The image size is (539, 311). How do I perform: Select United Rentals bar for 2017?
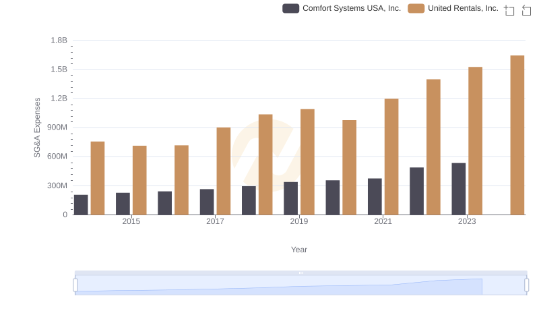point(224,171)
